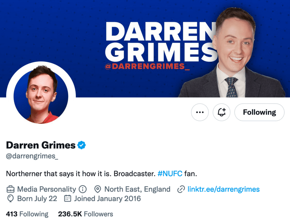The width and height of the screenshot is (290, 224).
Task: Open the linktr.ee/darrengrimes link
Action: click(223, 189)
